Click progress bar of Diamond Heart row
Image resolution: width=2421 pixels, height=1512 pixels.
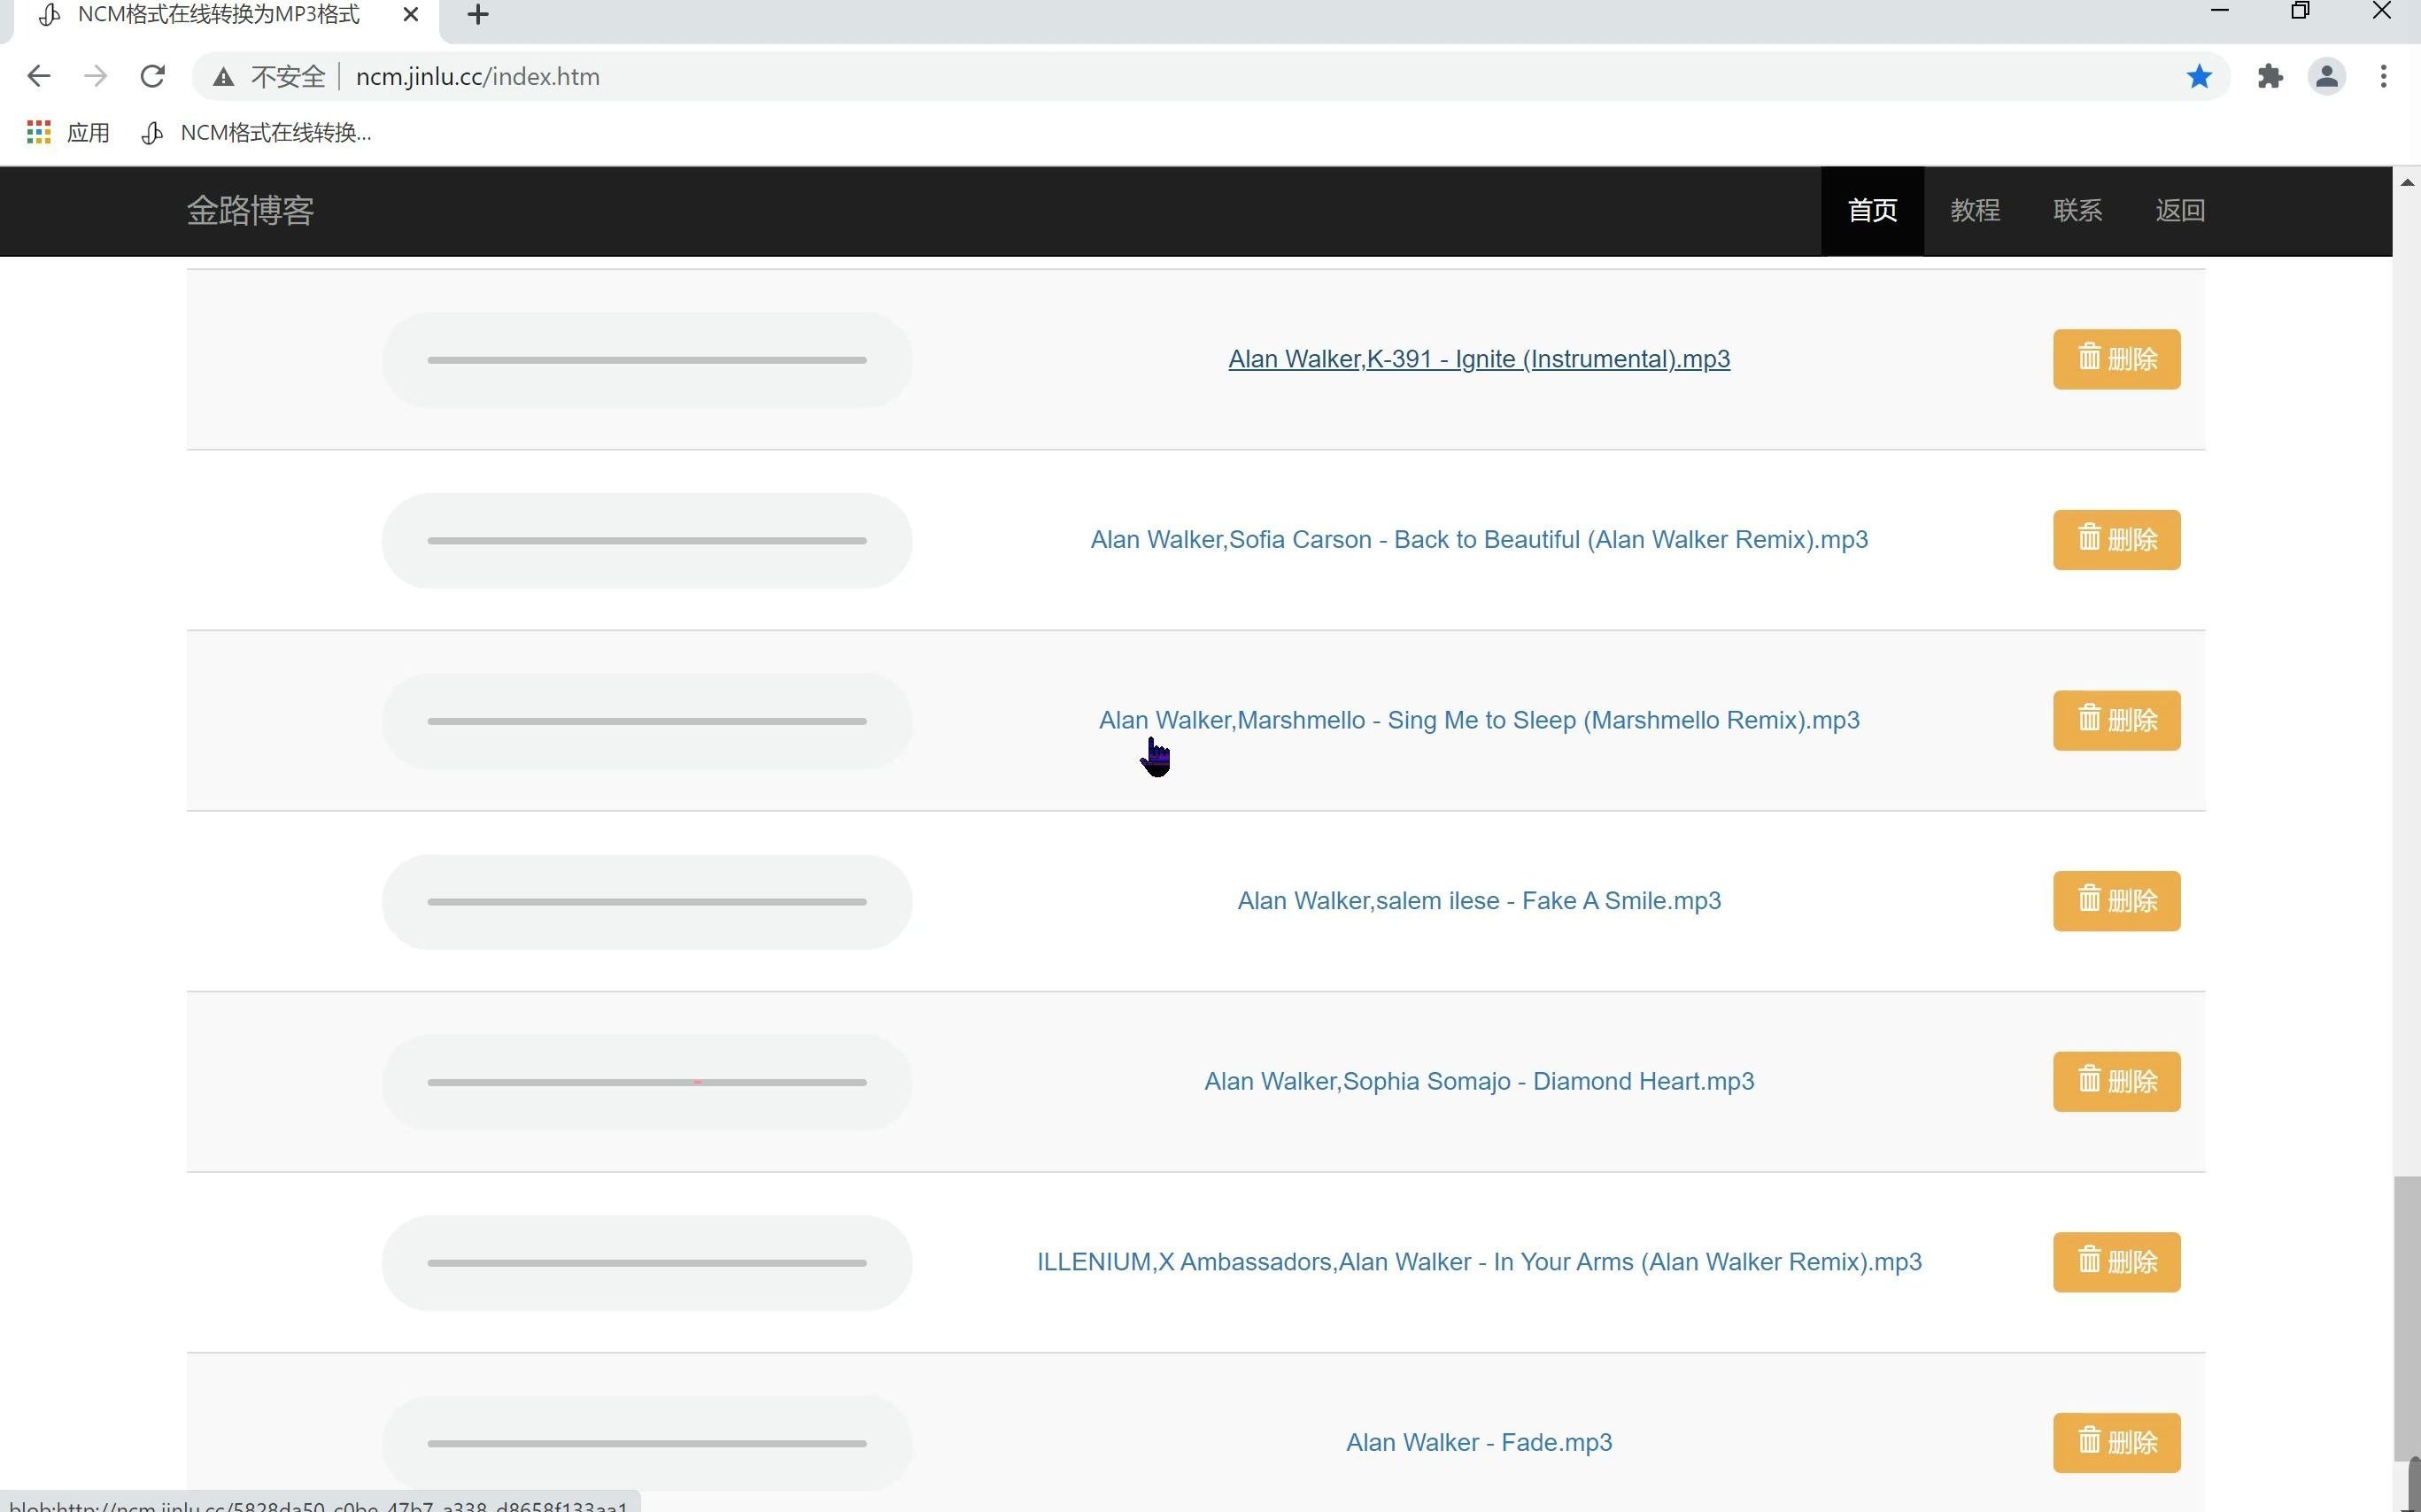(x=647, y=1082)
